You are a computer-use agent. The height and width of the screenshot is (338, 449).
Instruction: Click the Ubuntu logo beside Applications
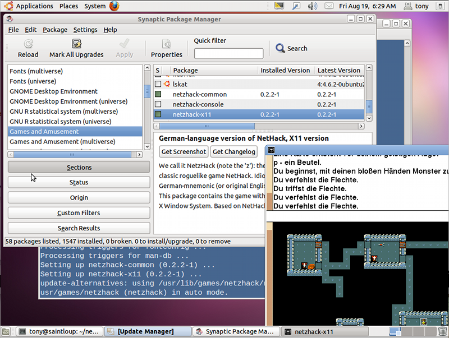[x=8, y=6]
